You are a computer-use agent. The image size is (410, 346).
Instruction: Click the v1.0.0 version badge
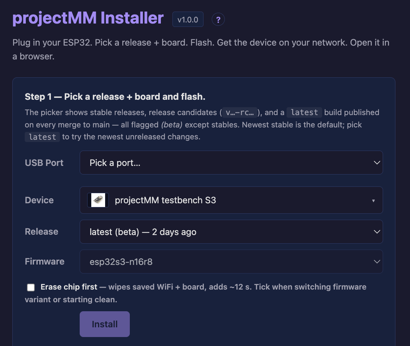tap(188, 19)
